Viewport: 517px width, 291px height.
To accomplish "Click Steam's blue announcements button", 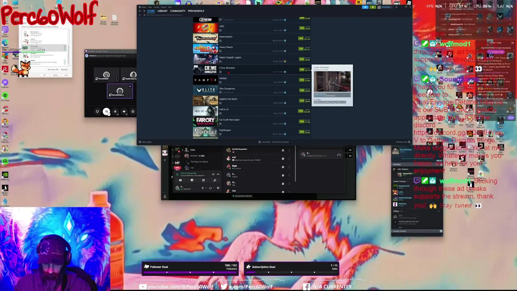I will click(365, 7).
